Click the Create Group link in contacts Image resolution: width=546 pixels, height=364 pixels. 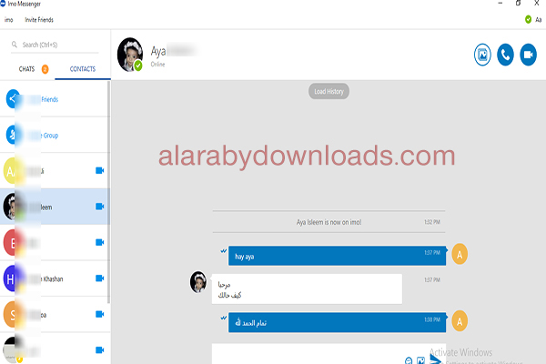point(43,136)
